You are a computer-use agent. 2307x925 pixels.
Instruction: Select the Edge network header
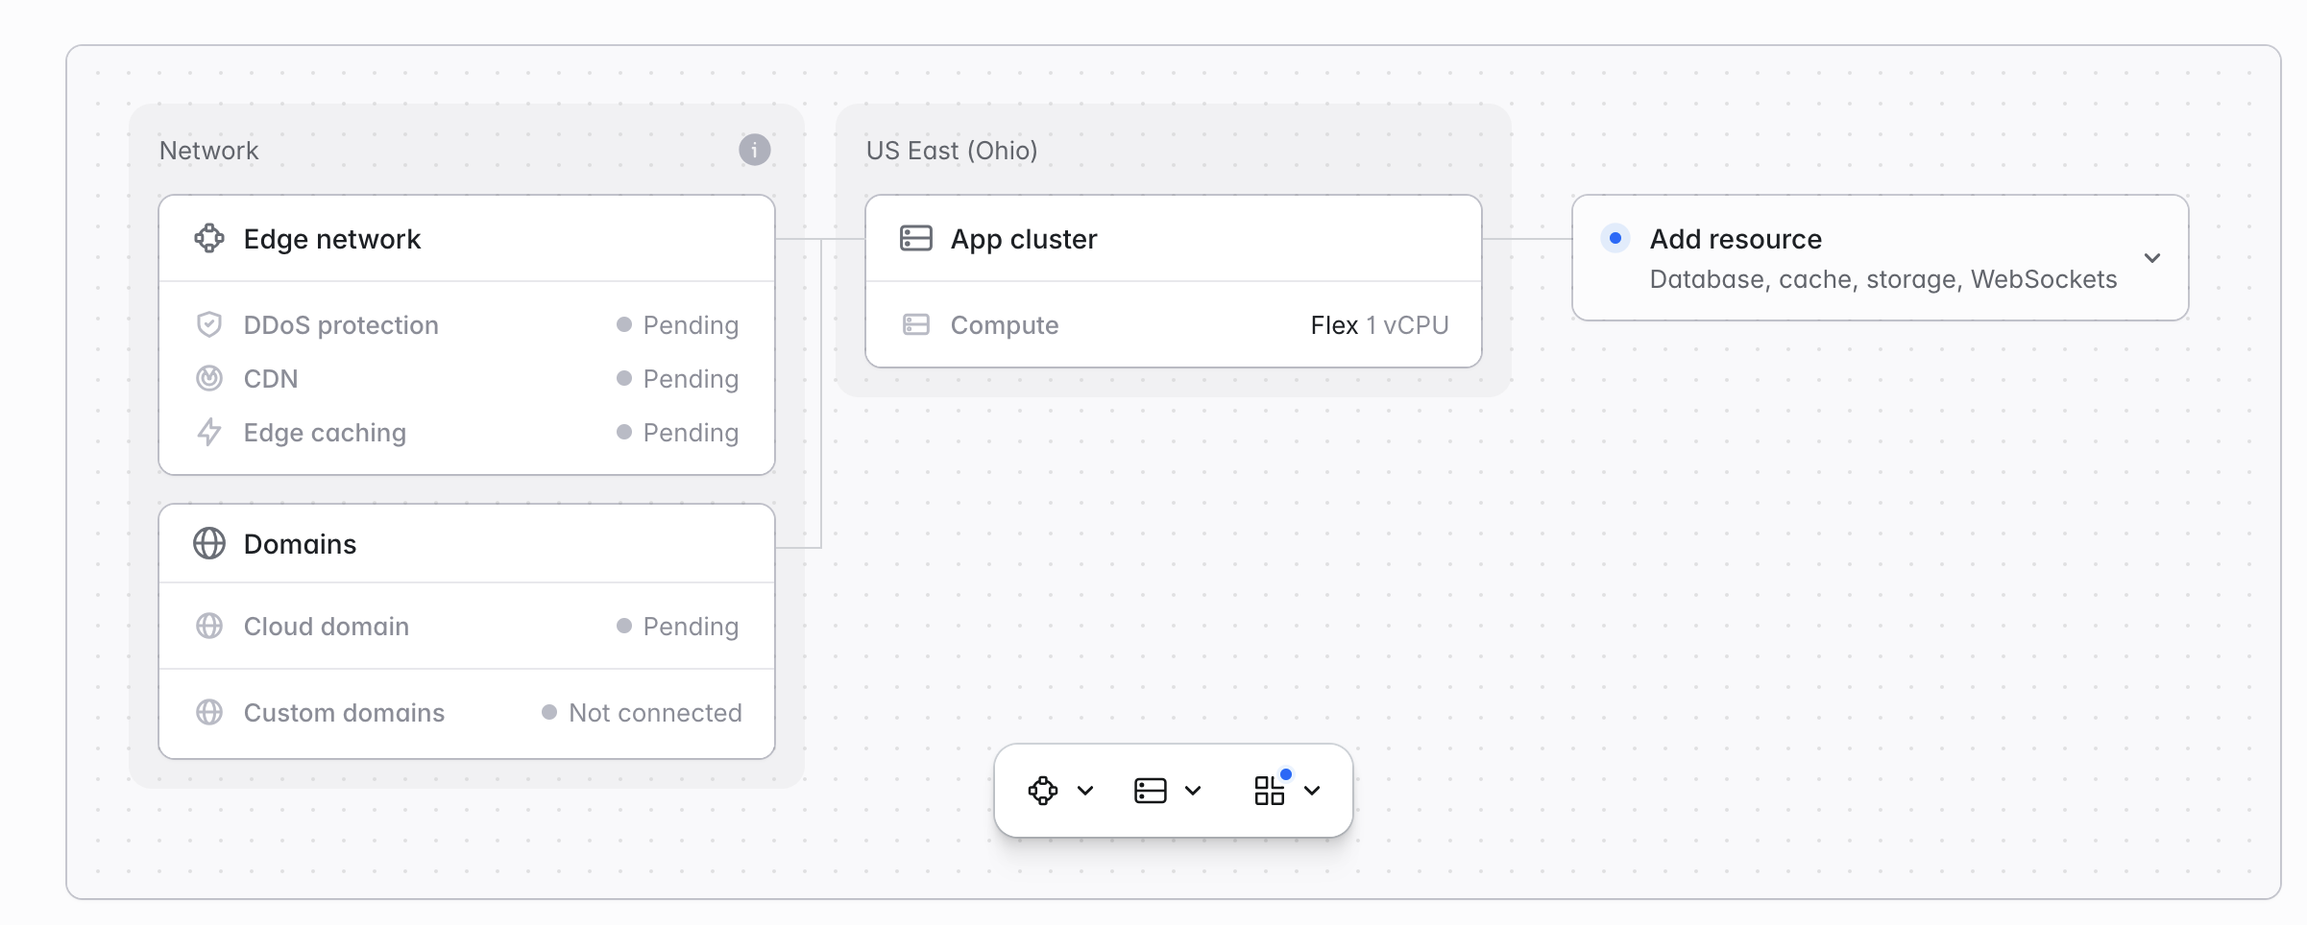(467, 238)
